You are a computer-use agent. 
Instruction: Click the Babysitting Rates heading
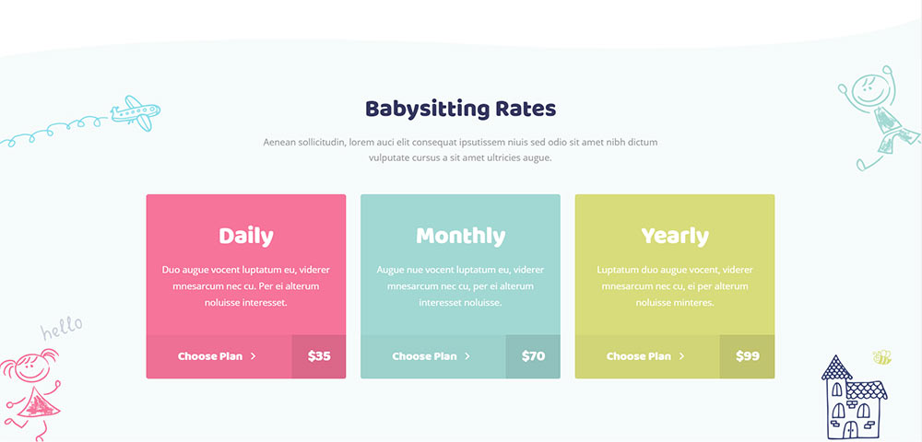click(x=460, y=110)
